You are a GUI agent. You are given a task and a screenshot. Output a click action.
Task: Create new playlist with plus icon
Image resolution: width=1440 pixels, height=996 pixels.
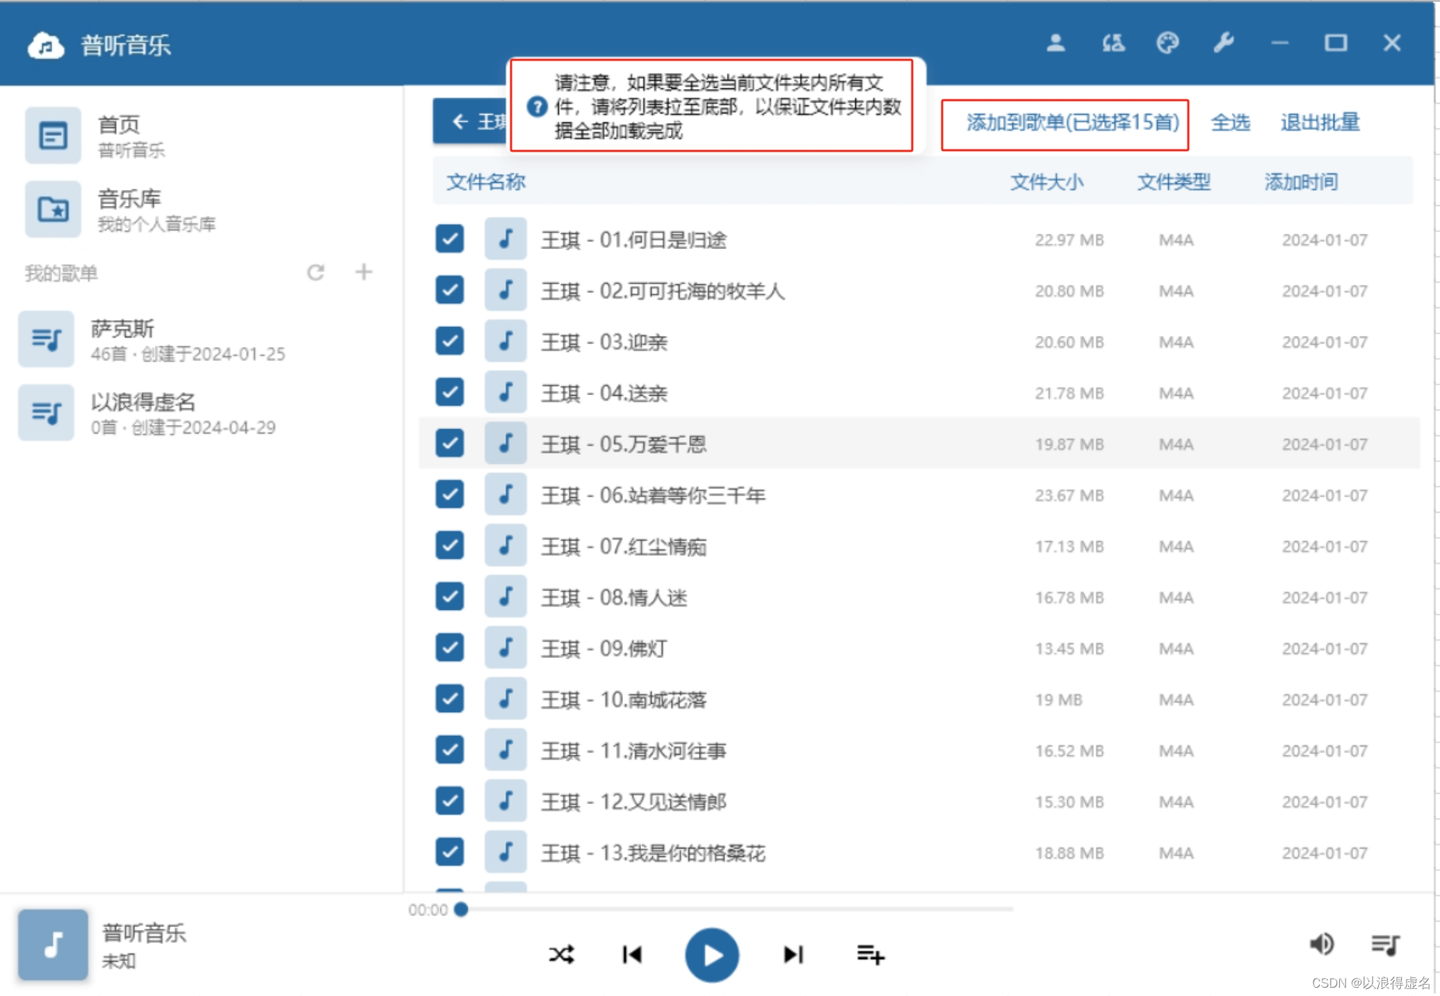[x=364, y=272]
